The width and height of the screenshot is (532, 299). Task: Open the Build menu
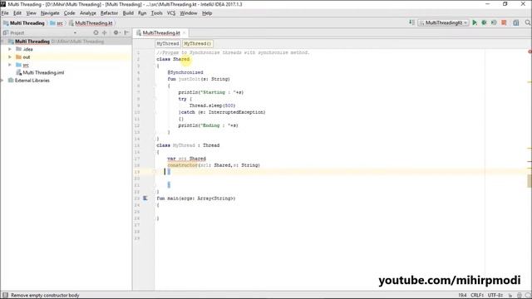point(128,13)
